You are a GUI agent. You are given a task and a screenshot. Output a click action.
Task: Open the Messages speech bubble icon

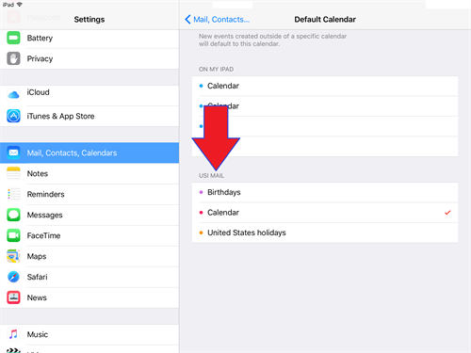[x=13, y=215]
